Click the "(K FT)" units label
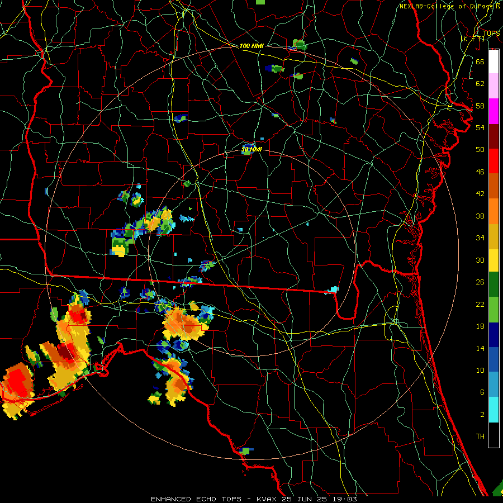Screen dimensions: 503x503 473,39
